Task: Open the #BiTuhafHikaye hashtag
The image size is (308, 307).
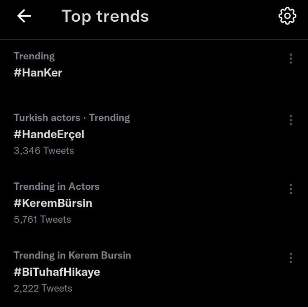Action: 57,272
